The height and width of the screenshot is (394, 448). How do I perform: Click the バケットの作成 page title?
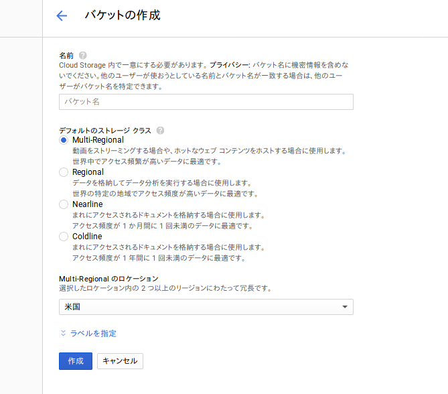[x=123, y=15]
